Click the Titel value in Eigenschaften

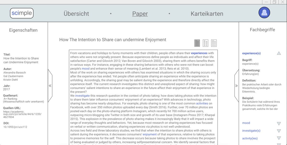point(21,60)
